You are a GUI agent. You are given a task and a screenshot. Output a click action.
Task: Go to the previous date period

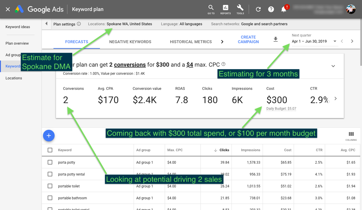tap(342, 41)
